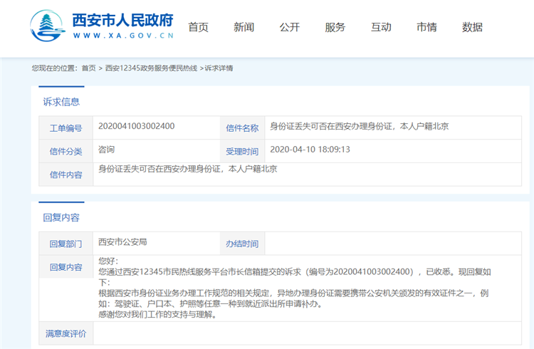Open the 首页 item in top navigation

(x=198, y=27)
